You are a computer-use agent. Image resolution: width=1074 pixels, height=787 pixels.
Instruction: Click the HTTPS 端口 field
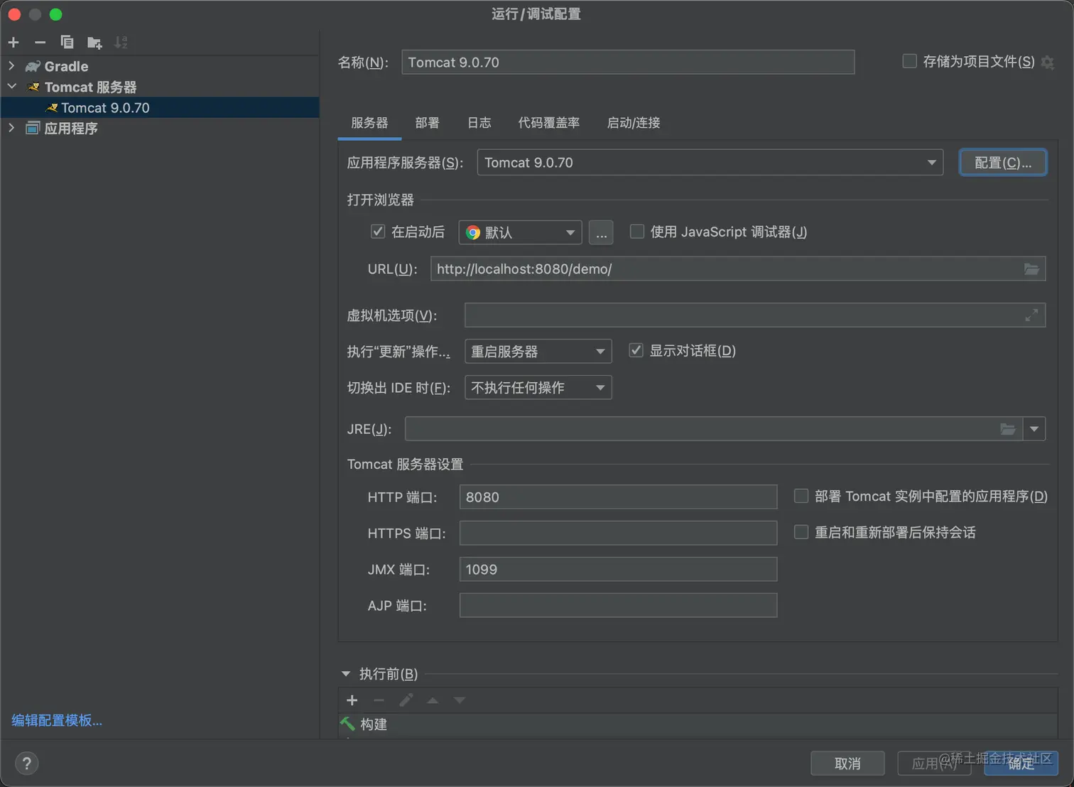click(618, 533)
